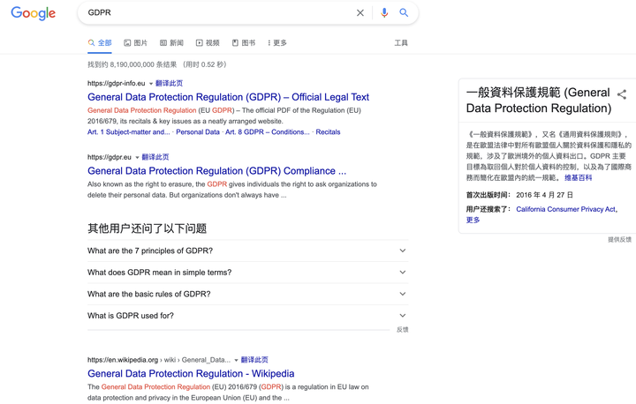Viewport: 636px width, 404px height.
Task: Open California Consumer Privacy Act related search
Action: click(566, 209)
